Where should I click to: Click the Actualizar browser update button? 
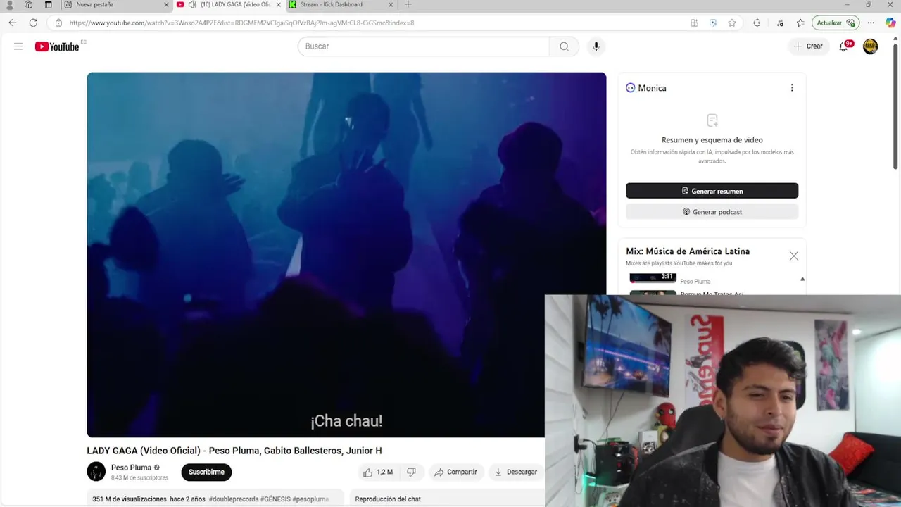[836, 23]
